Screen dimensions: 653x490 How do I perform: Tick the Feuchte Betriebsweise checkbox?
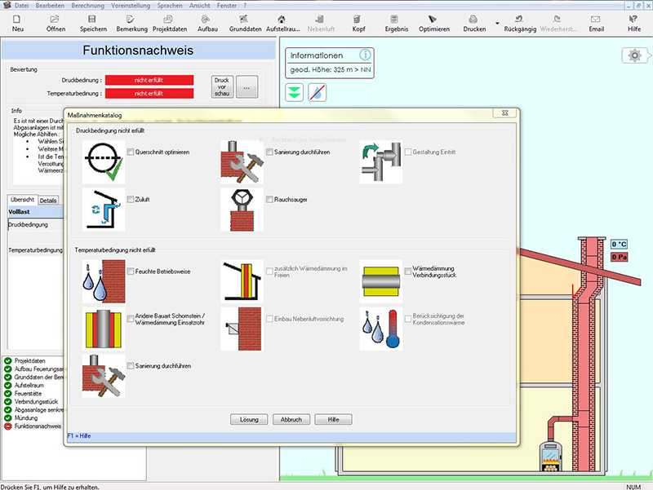(x=131, y=271)
